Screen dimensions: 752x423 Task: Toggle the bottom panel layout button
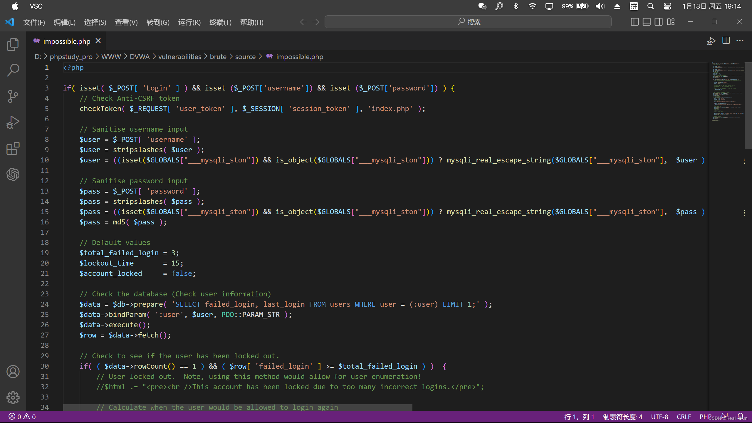coord(647,22)
